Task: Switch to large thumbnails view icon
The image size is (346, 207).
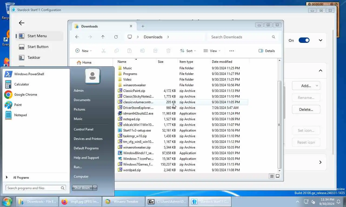Action: coord(277,176)
